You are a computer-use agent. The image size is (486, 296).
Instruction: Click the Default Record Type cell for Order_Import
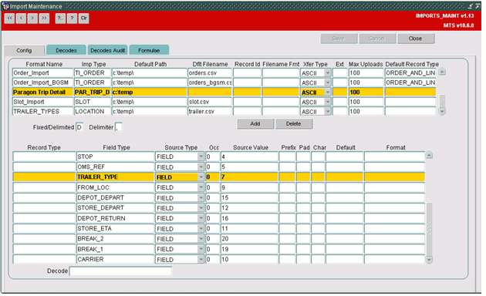410,72
